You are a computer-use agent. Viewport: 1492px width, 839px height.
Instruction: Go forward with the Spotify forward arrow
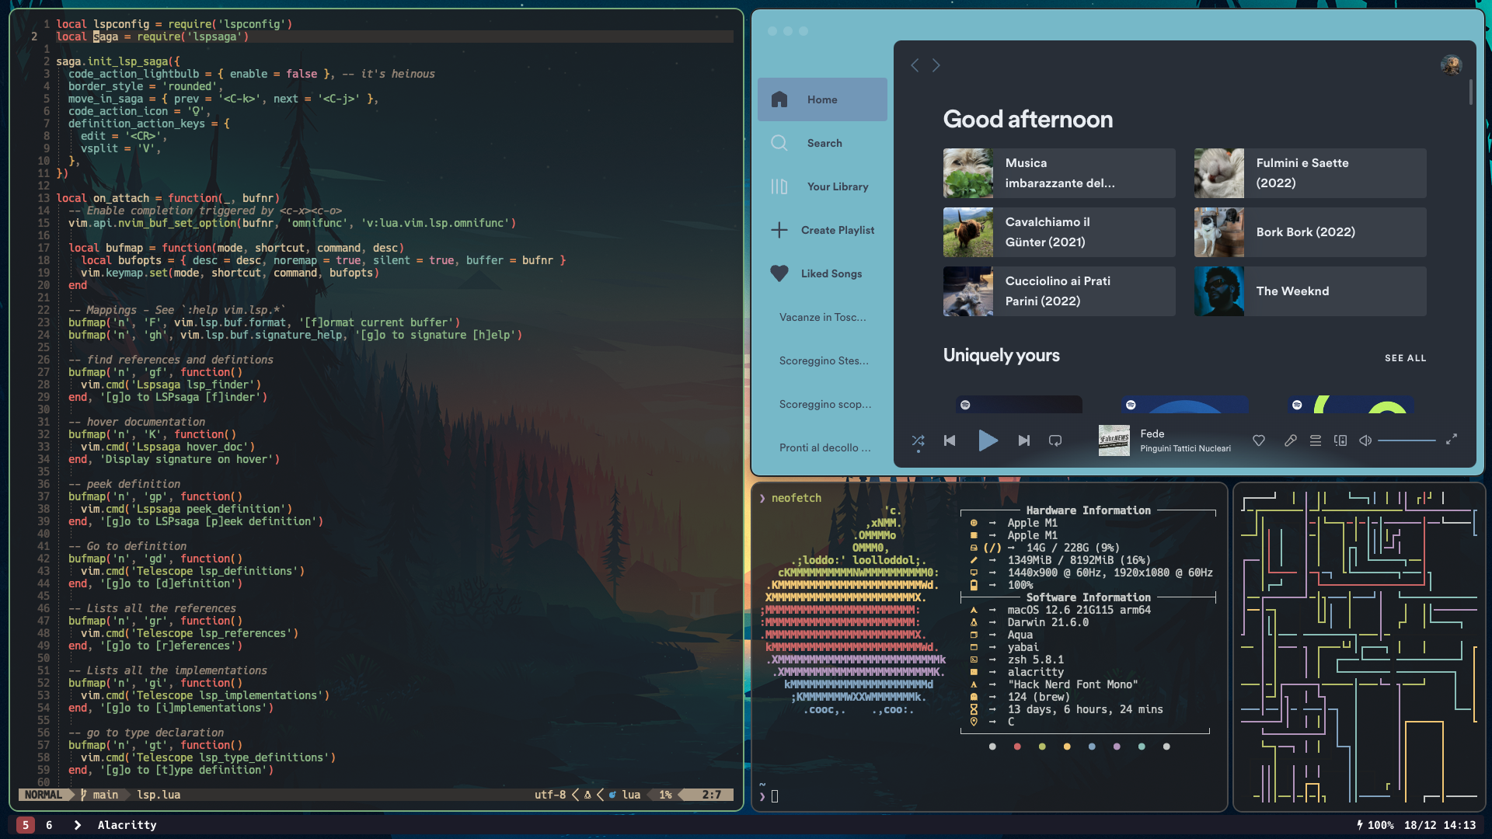click(x=936, y=66)
